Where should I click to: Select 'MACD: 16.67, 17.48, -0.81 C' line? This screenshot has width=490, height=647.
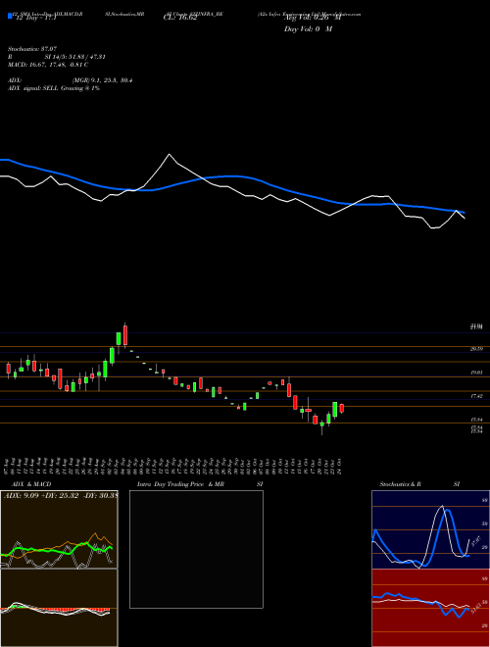click(48, 65)
